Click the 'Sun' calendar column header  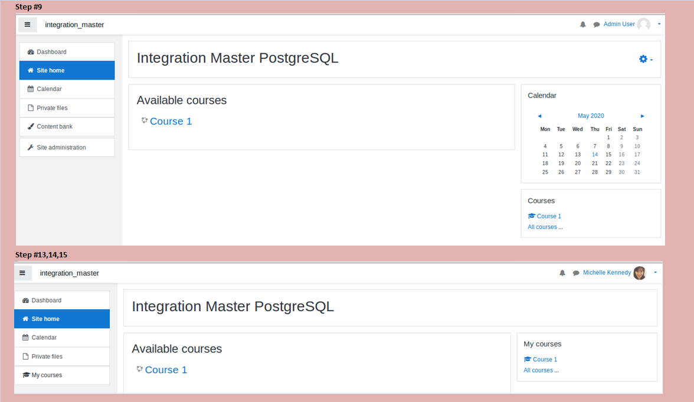[637, 129]
